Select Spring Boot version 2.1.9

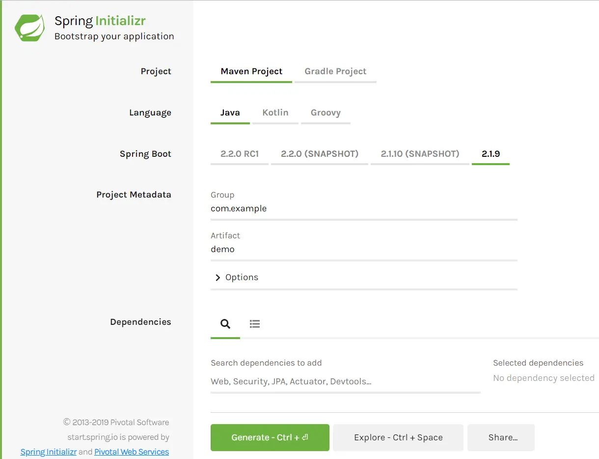490,153
